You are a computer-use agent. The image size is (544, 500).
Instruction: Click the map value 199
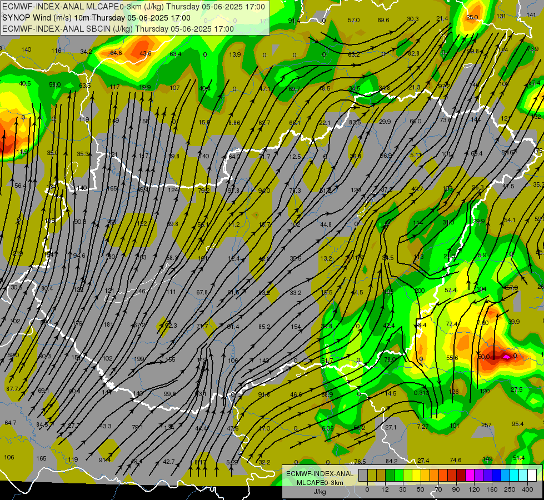pos(139,359)
